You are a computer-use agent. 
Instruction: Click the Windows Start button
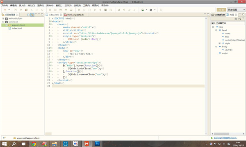coord(4,144)
